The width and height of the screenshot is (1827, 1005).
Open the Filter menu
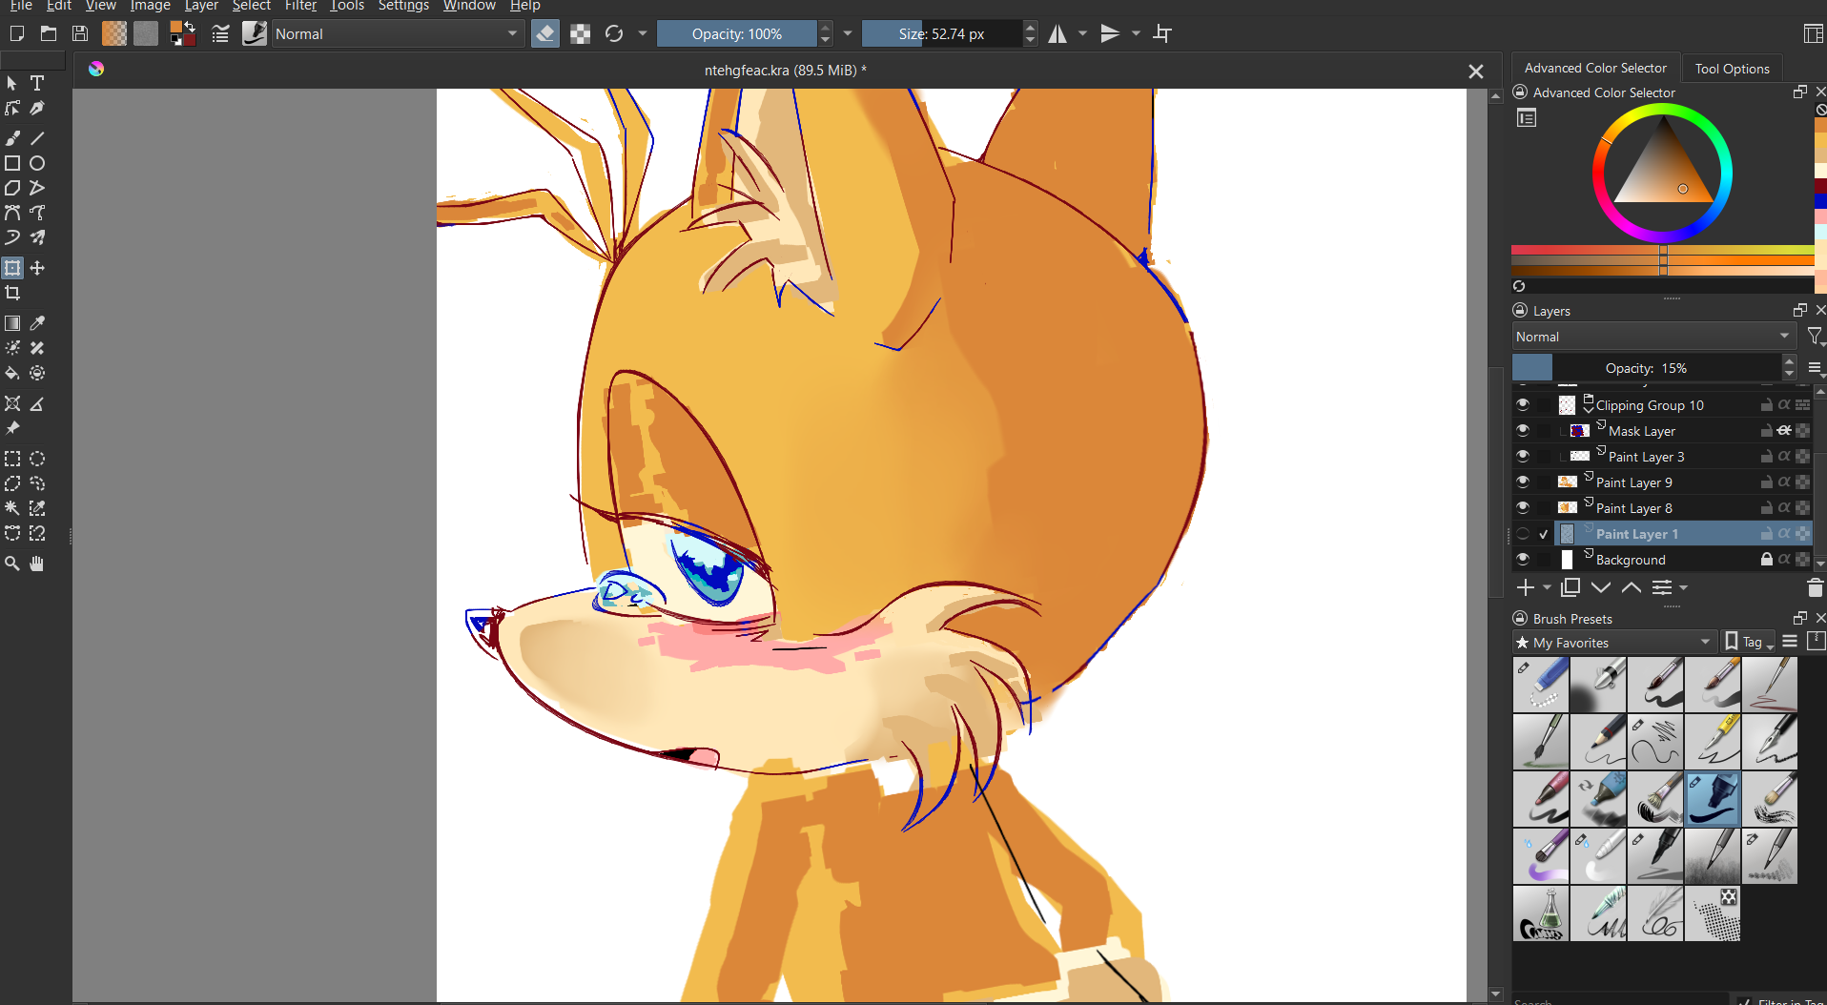point(300,6)
